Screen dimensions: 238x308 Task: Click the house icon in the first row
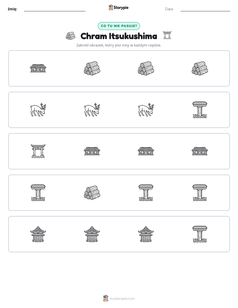point(38,68)
